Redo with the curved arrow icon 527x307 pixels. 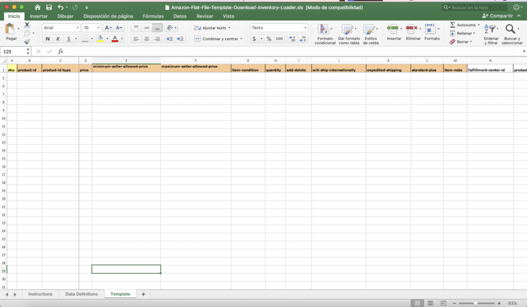point(75,7)
